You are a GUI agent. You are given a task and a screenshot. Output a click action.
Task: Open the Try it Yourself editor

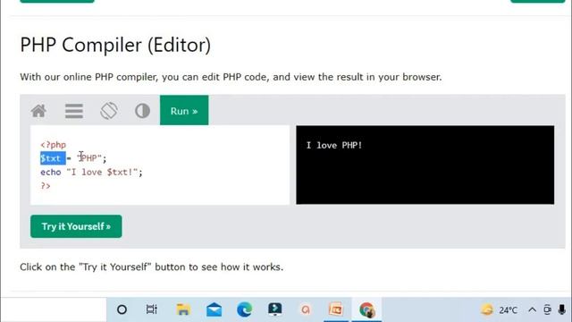pyautogui.click(x=76, y=226)
